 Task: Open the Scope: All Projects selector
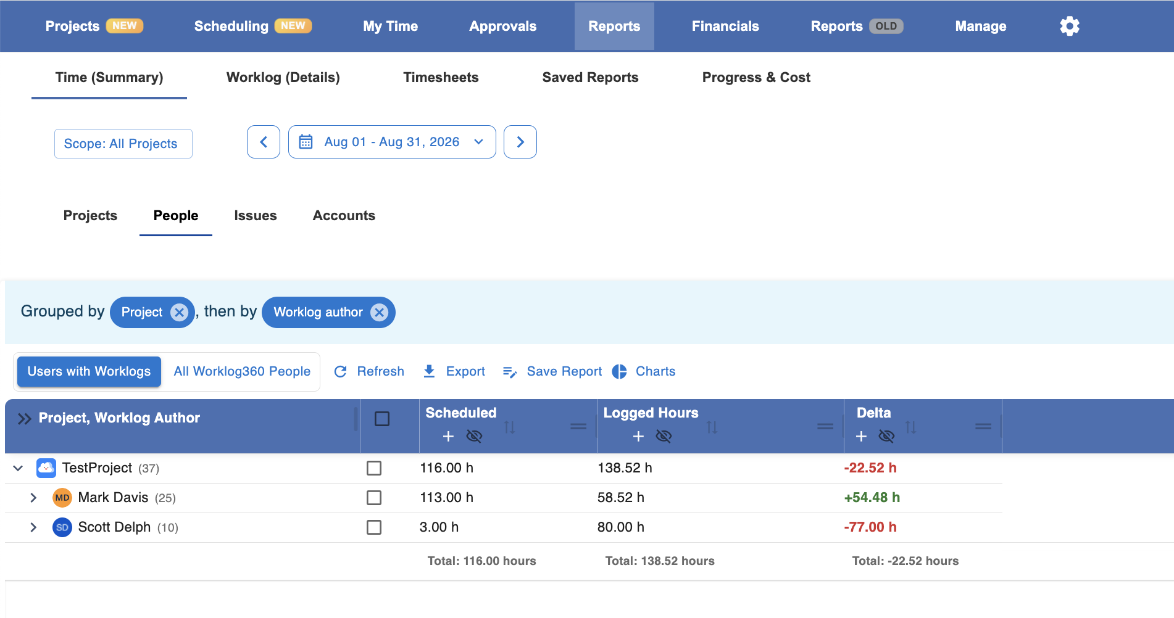pyautogui.click(x=123, y=144)
